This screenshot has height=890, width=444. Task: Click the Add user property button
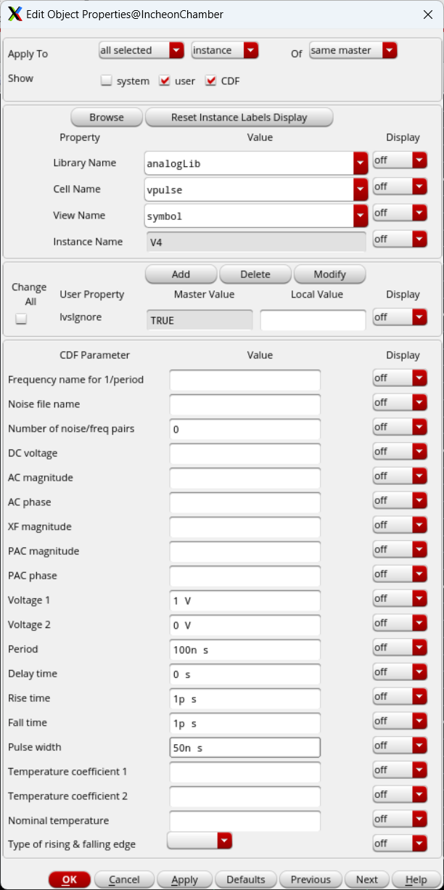pyautogui.click(x=181, y=274)
